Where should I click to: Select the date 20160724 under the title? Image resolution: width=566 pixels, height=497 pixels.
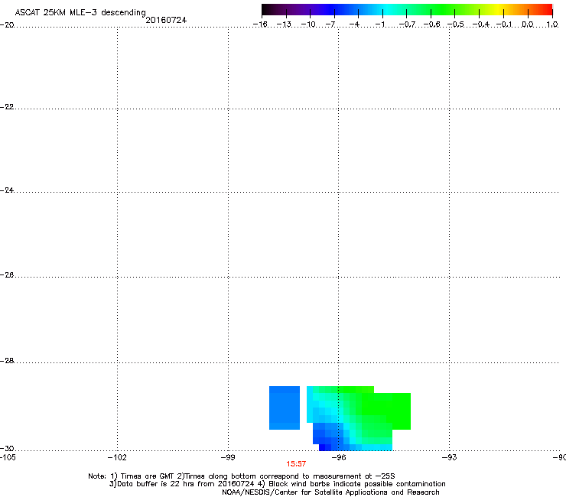[166, 20]
